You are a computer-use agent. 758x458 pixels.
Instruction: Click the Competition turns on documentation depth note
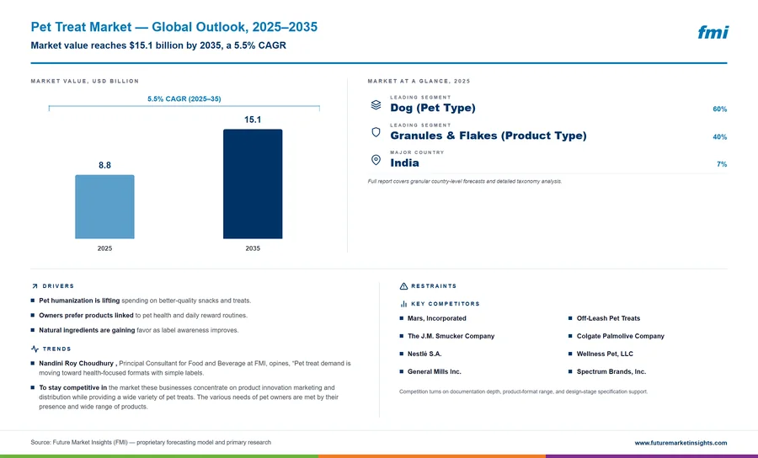(x=523, y=391)
